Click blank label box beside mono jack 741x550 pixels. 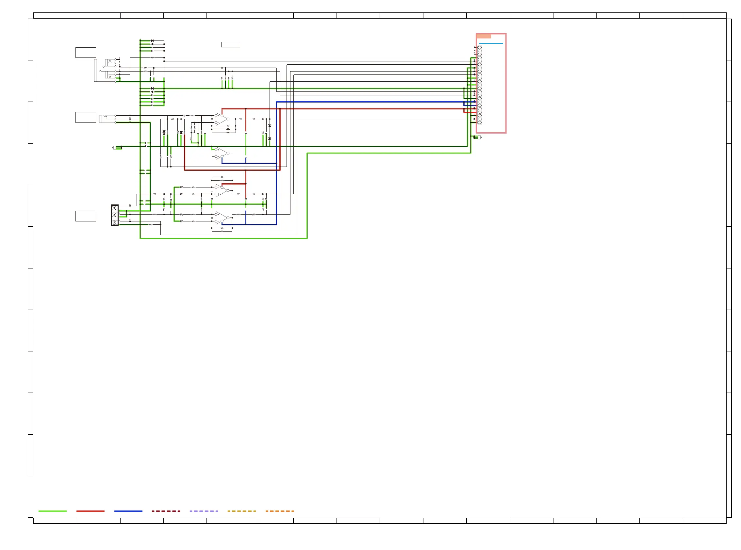point(86,118)
